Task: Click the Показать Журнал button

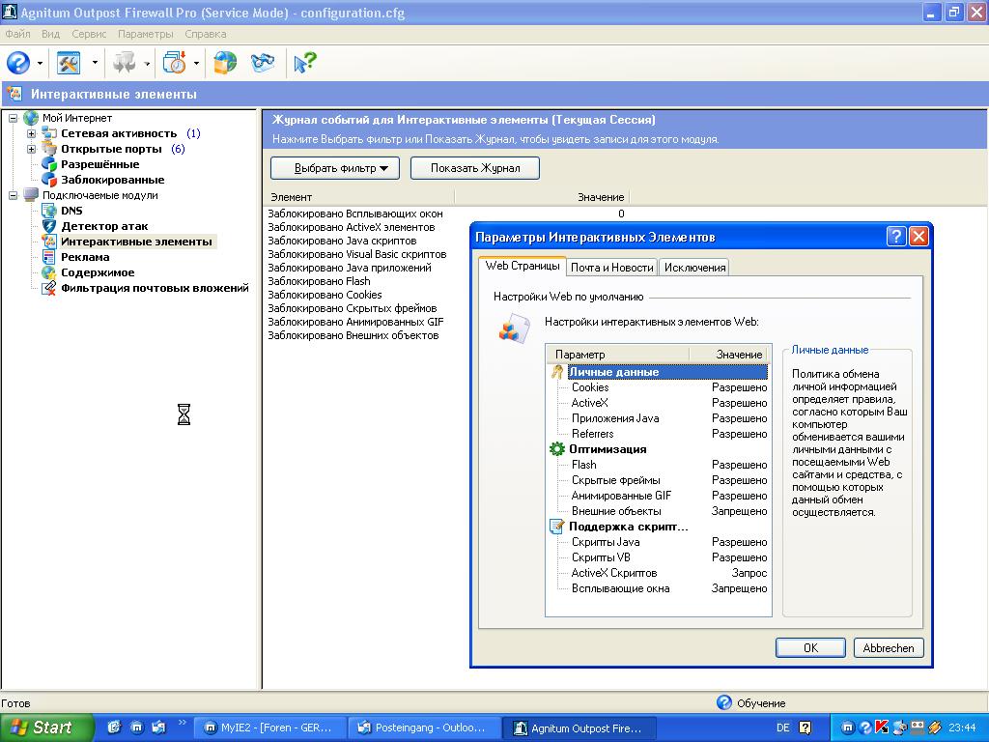Action: (475, 168)
